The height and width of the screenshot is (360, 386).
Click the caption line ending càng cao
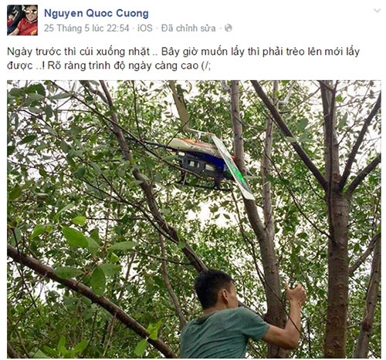click(x=109, y=66)
